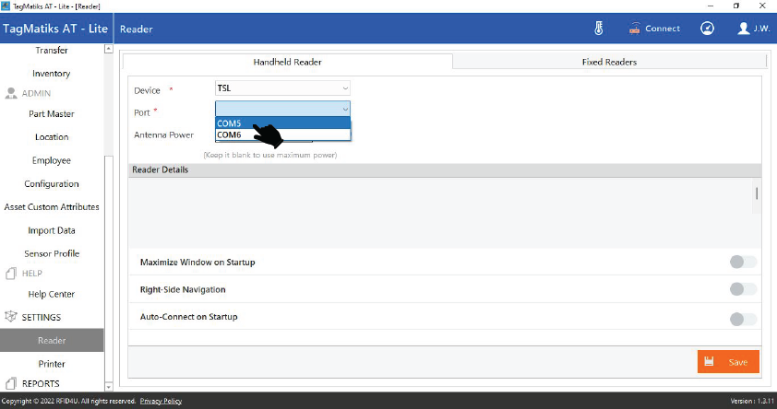Open the Device dropdown showing TSL
The image size is (777, 409).
(282, 88)
